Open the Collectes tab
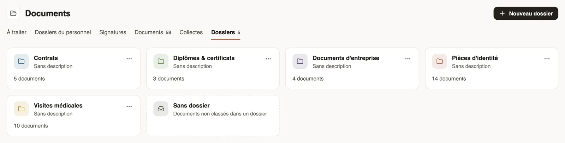The height and width of the screenshot is (143, 565). [191, 32]
